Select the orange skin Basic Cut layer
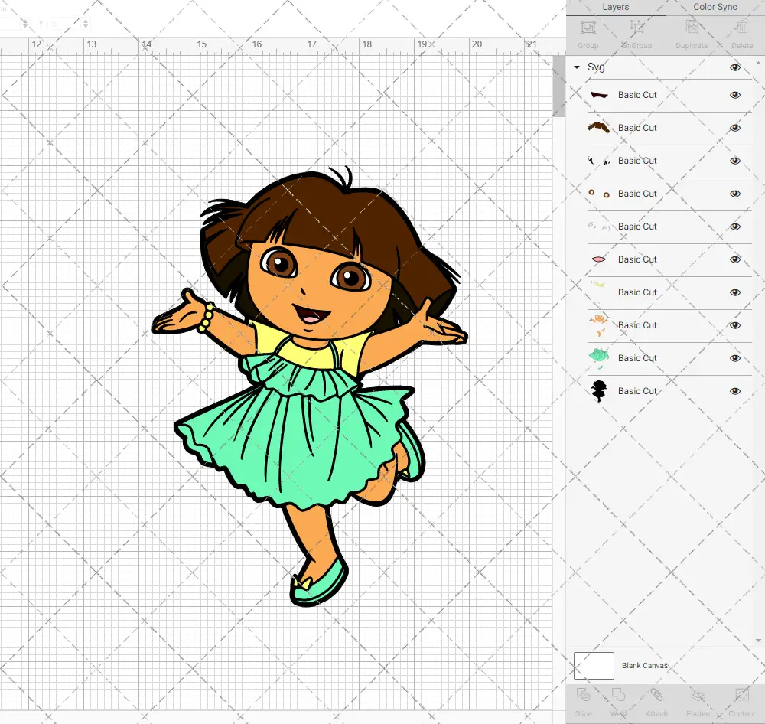 [x=669, y=325]
